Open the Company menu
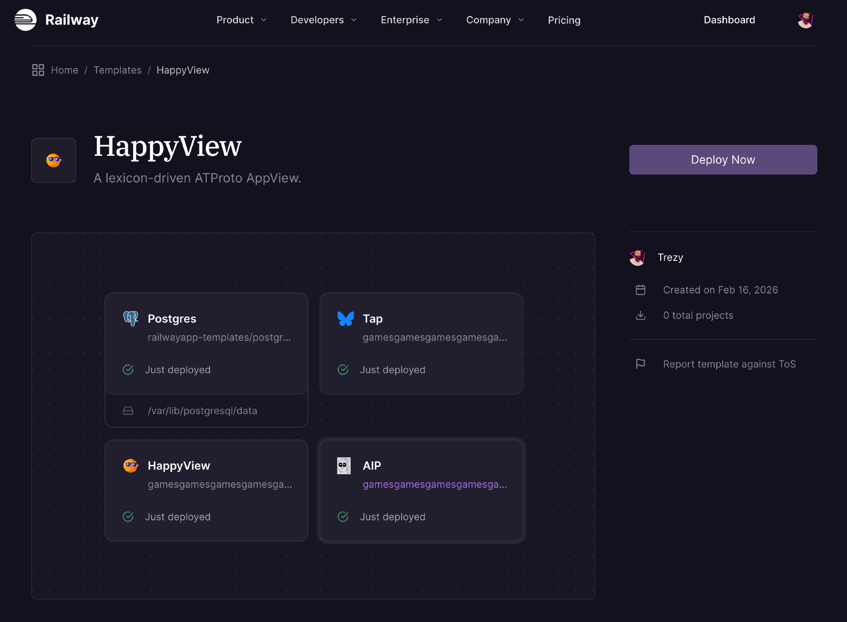 coord(495,20)
